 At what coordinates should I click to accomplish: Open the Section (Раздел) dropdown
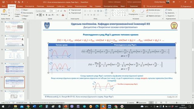click(x=25, y=16)
